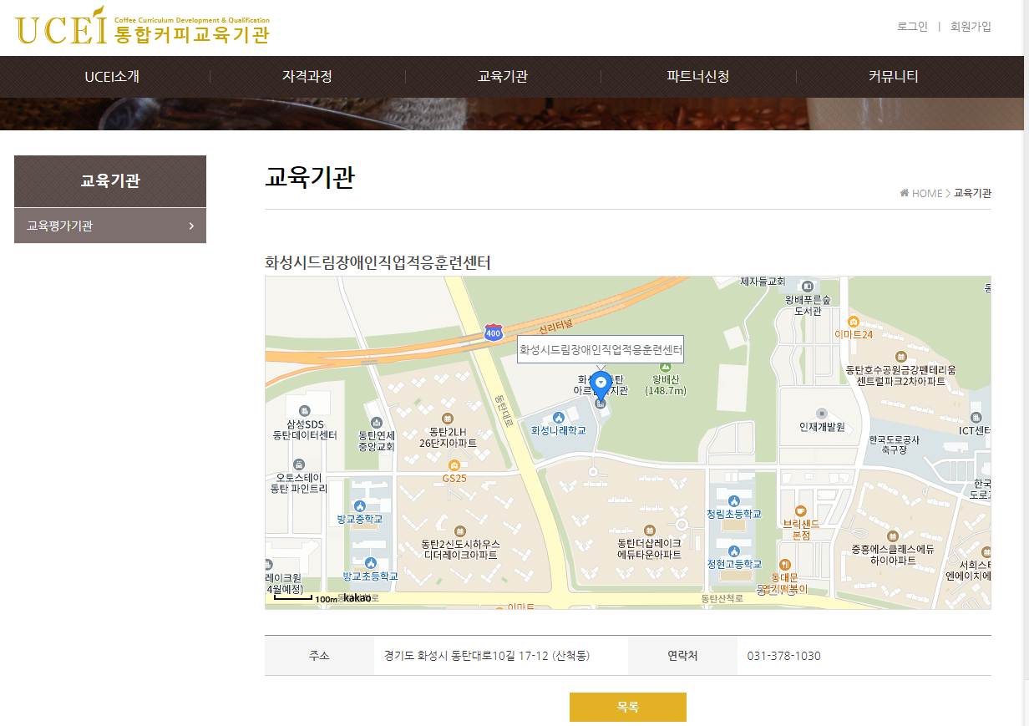This screenshot has height=726, width=1029.
Task: Click the address text 동탄대로10길 17-12
Action: pos(499,656)
